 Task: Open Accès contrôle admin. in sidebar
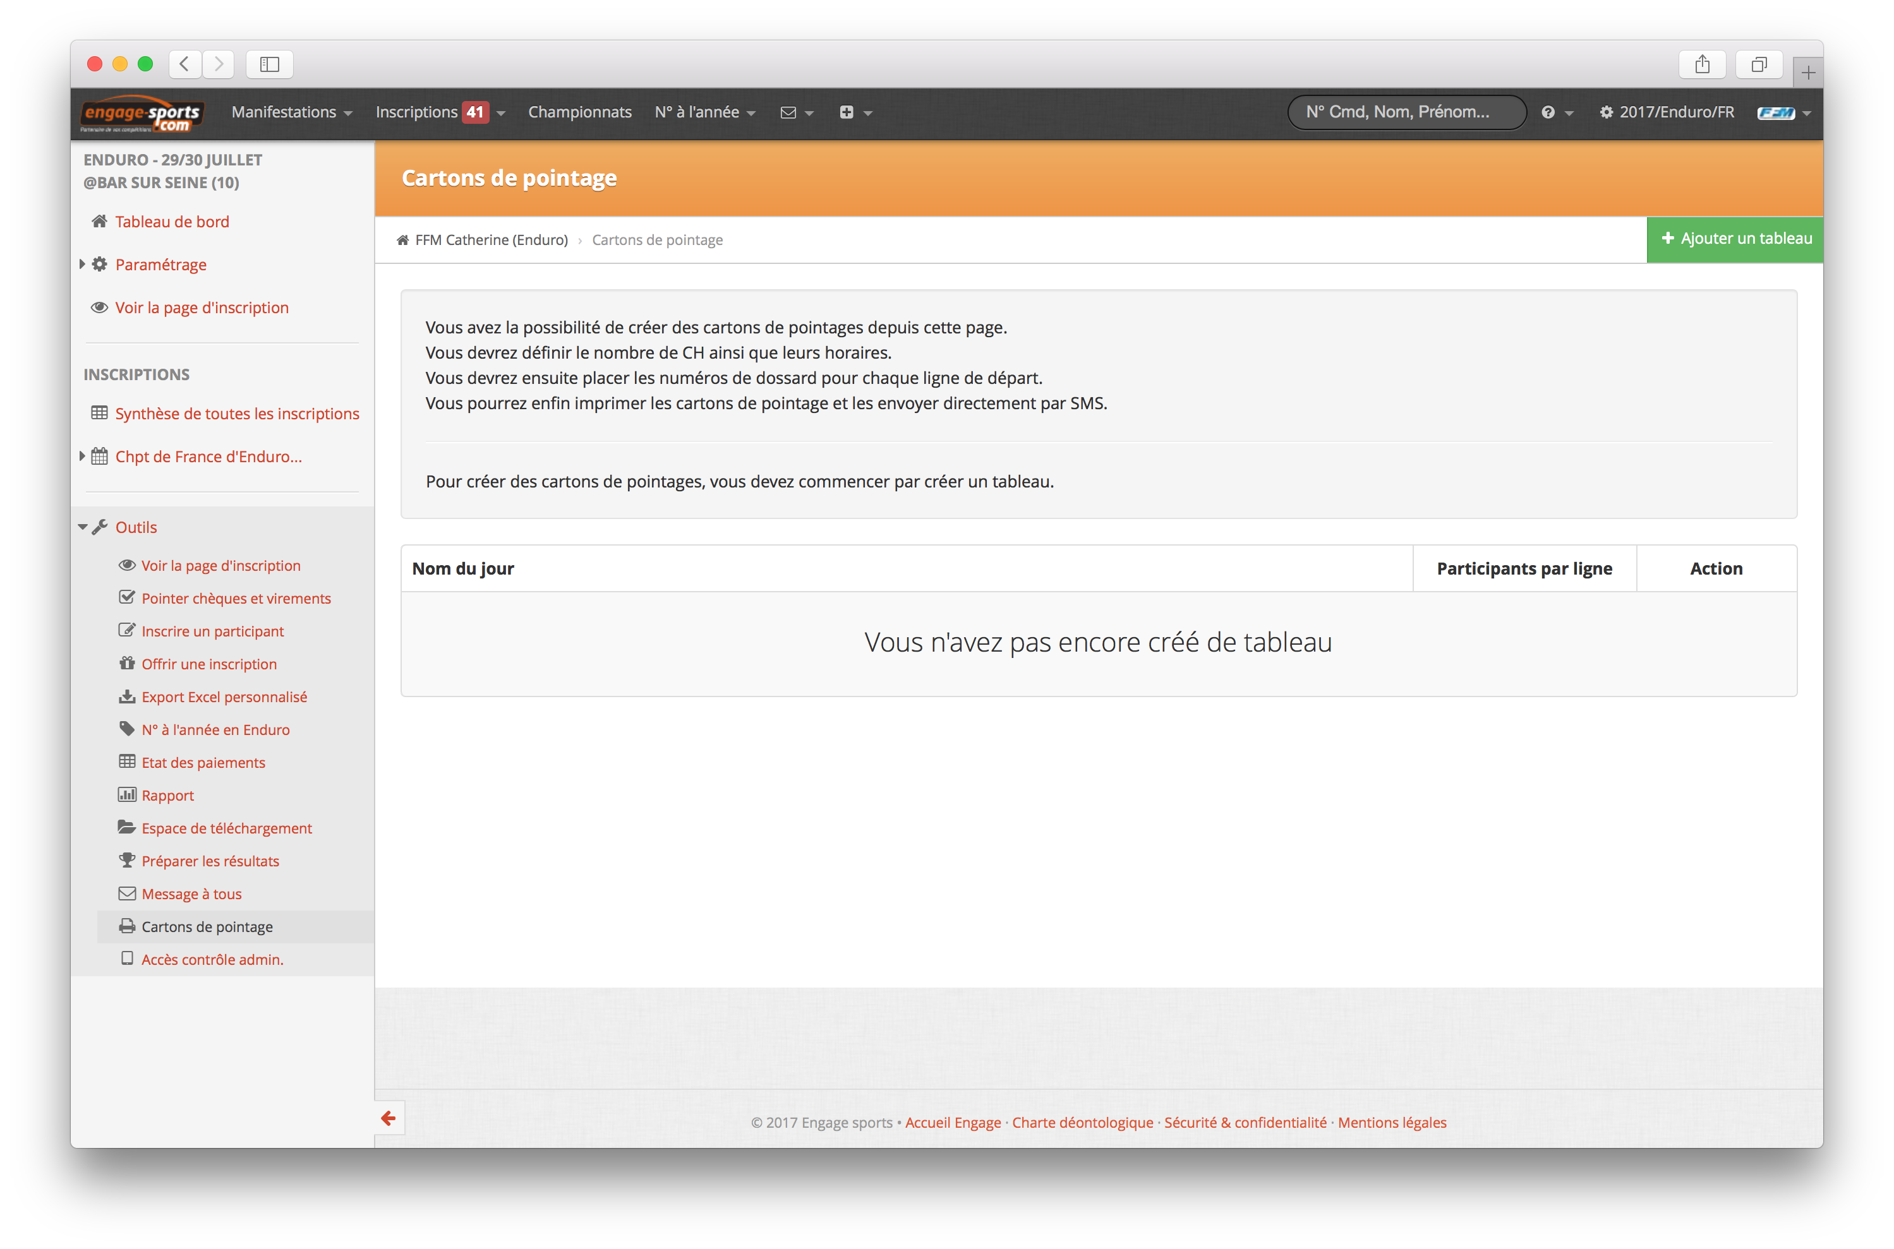(212, 959)
